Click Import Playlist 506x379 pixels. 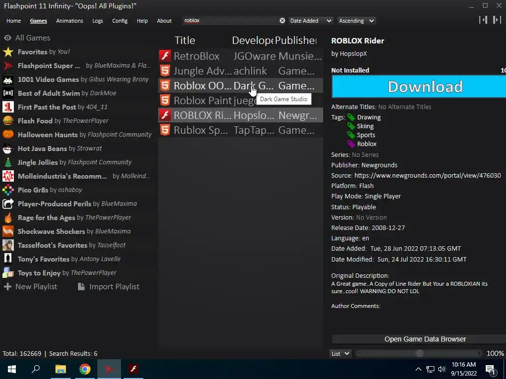[109, 287]
